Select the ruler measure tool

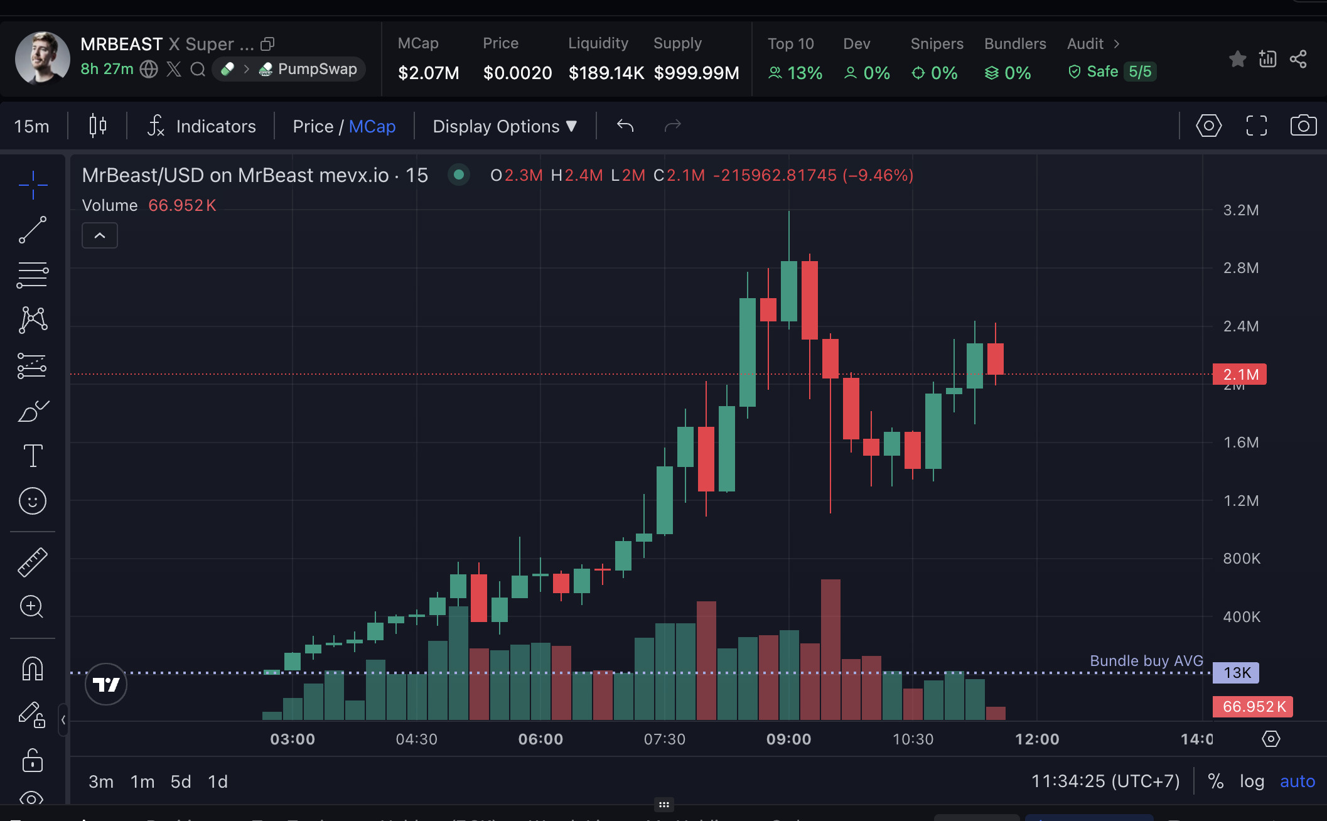click(x=33, y=562)
